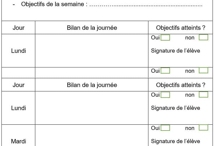Click the blank bilan cell below first Lundi
Screen dimensions: 214x146
tap(92, 73)
